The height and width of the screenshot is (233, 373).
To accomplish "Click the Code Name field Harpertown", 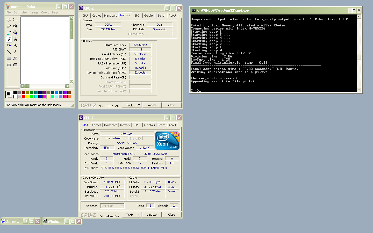I will tap(114, 138).
